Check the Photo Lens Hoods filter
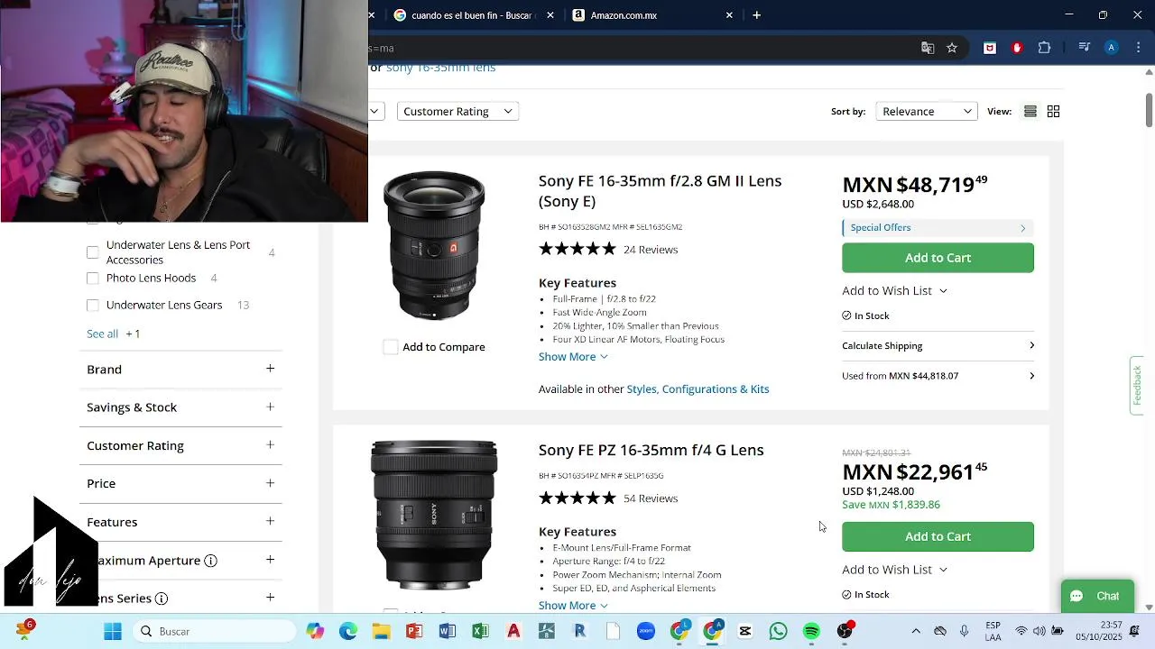 point(93,278)
